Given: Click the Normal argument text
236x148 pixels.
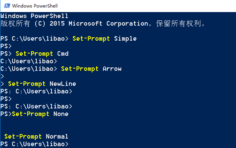Looking at the screenshot, I should (57, 136).
